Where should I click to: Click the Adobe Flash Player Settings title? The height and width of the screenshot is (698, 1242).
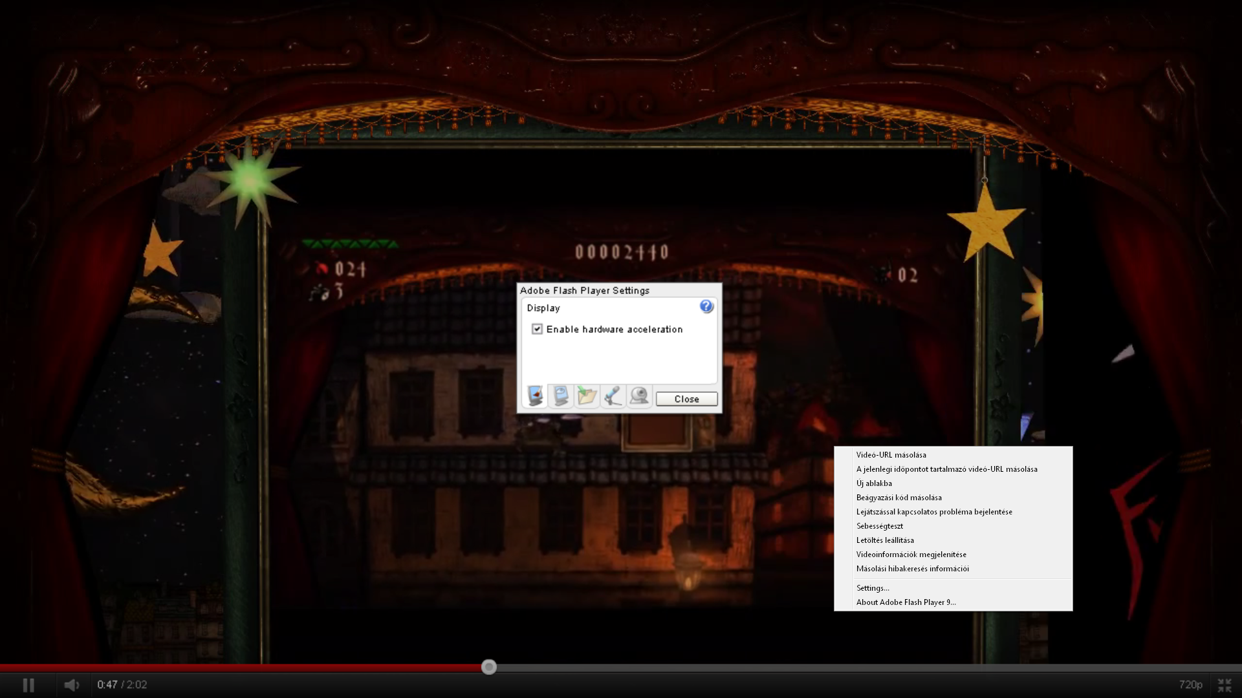coord(585,291)
